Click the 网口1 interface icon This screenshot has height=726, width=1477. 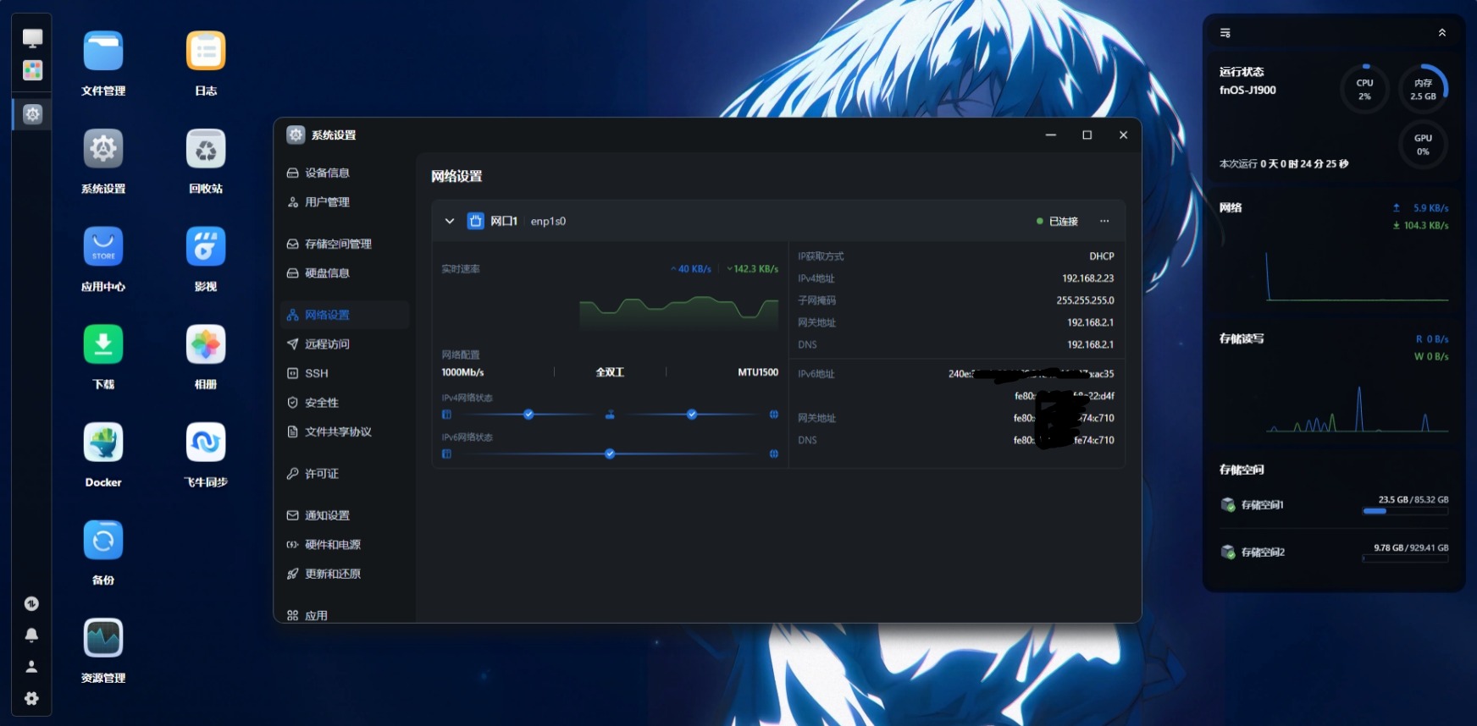coord(476,221)
